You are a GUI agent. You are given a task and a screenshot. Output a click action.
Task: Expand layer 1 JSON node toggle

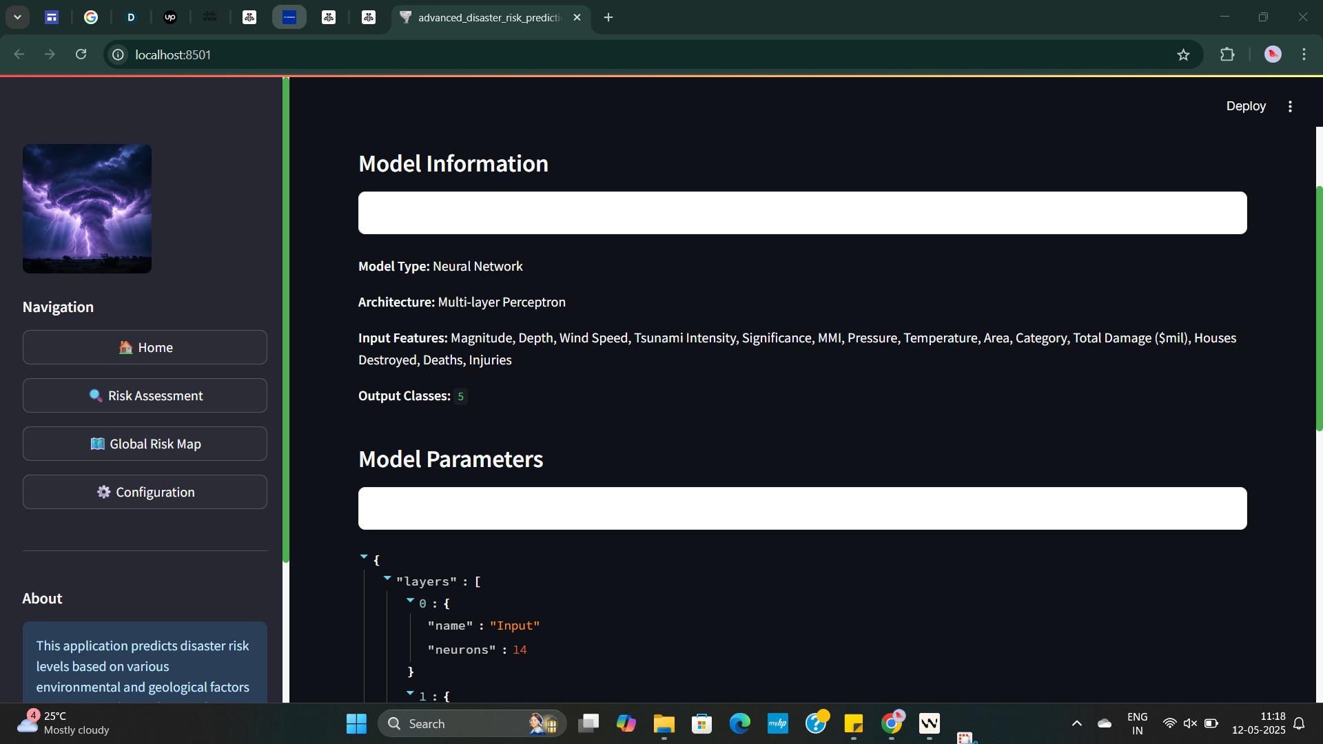click(x=411, y=693)
